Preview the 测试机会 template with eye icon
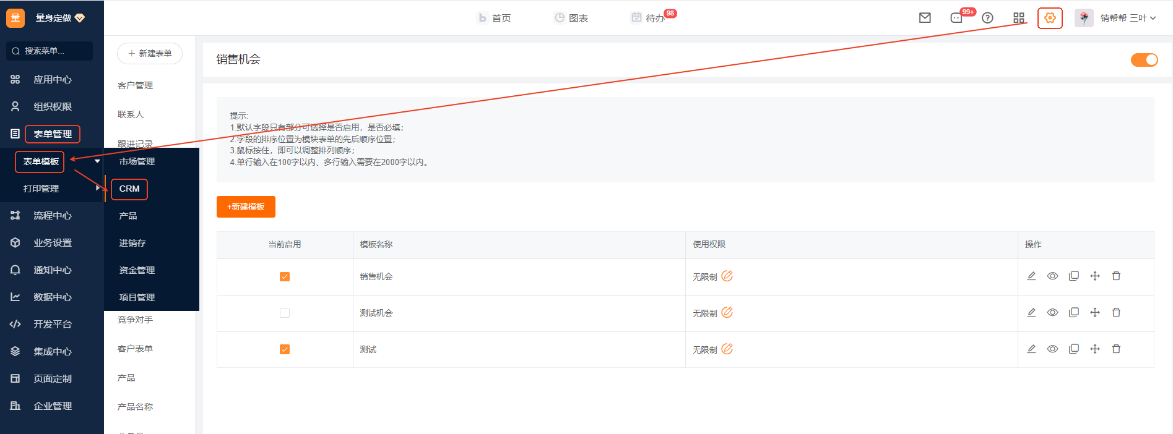The image size is (1173, 434). click(1052, 313)
